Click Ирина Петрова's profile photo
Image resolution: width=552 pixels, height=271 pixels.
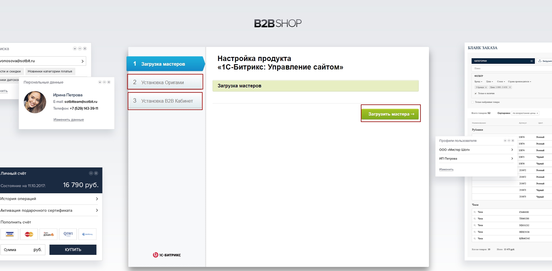click(35, 102)
